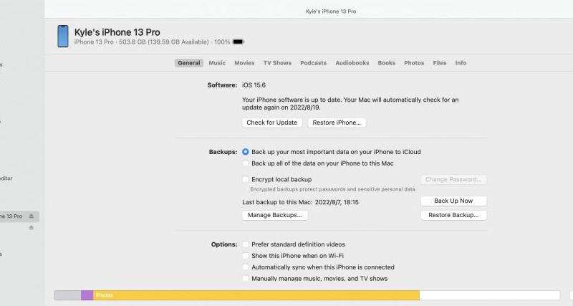Viewport: 573px width, 306px height.
Task: Toggle Show this iPhone when on Wi-Fi
Action: [x=245, y=256]
